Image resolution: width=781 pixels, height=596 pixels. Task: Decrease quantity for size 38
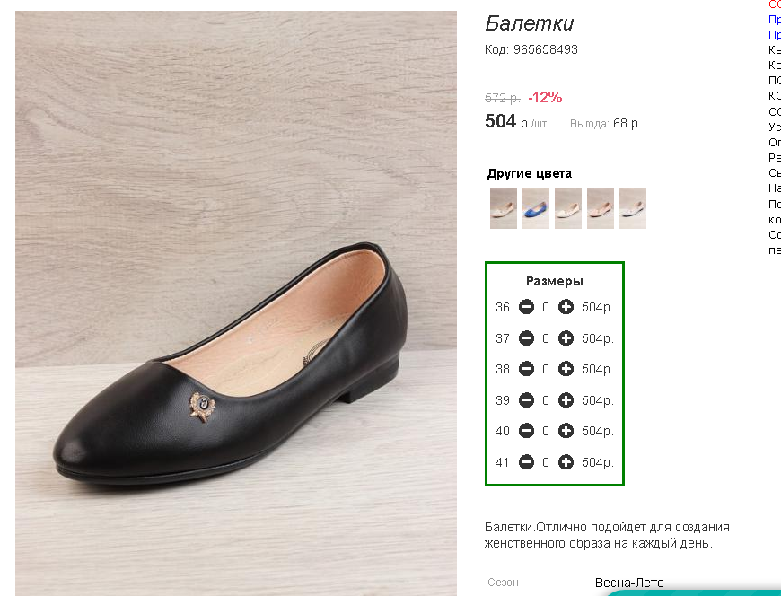pos(526,369)
